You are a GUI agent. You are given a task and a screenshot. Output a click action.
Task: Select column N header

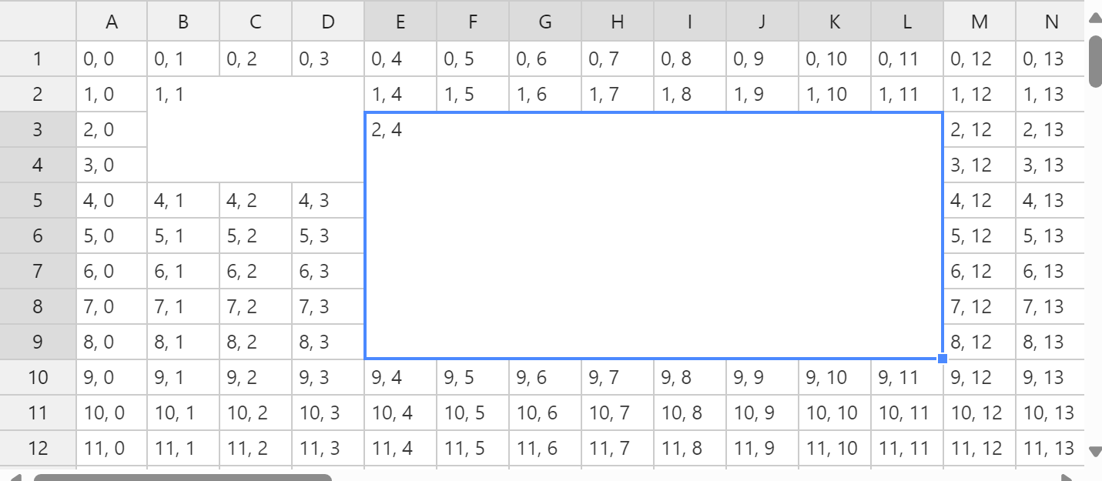tap(1050, 22)
